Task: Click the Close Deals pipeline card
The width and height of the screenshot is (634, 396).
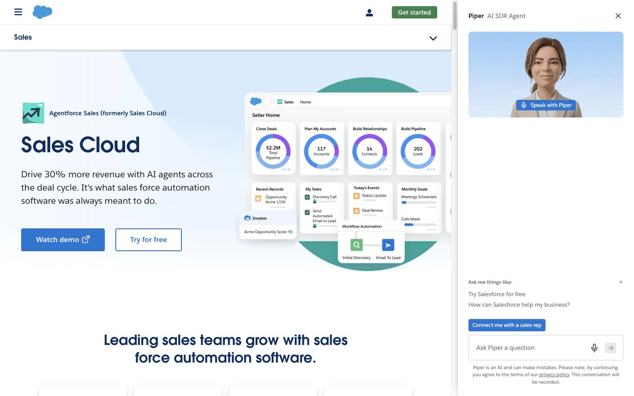Action: (273, 148)
